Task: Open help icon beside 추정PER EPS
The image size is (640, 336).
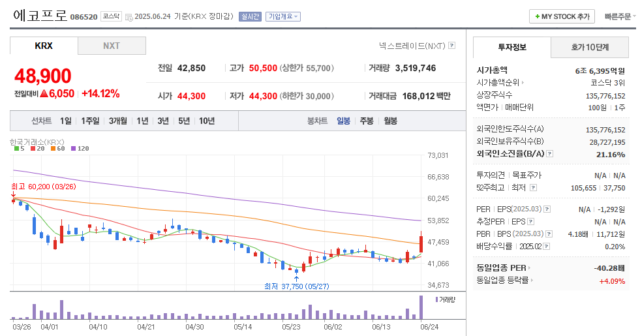Action: click(530, 222)
